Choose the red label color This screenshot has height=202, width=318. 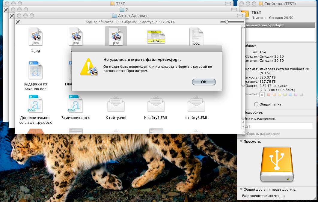(x=269, y=95)
